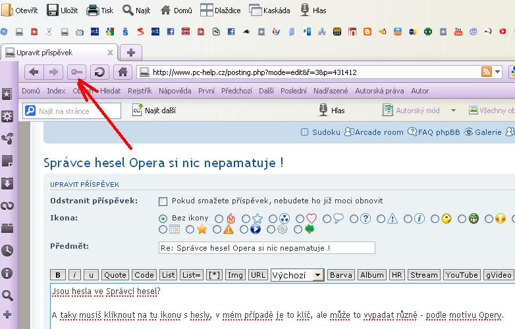Viewport: 515px width, 329px height.
Task: Open the orange Blogger bookmark icon
Action: (x=367, y=32)
